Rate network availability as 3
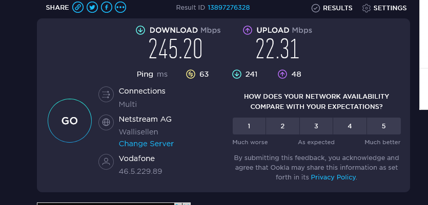Image resolution: width=428 pixels, height=205 pixels. pyautogui.click(x=316, y=126)
